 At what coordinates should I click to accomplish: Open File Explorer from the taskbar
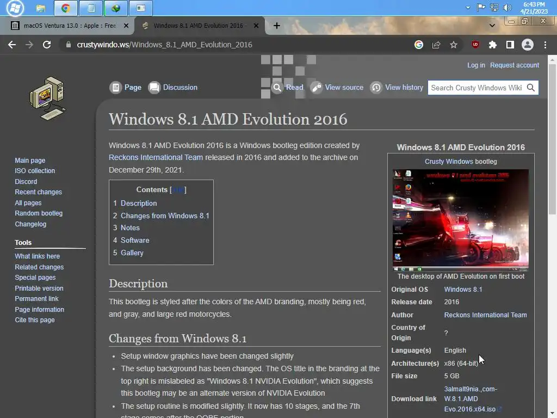(x=40, y=8)
